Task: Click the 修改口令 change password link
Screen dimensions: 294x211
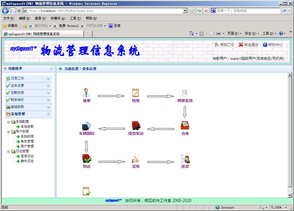Action: (225, 45)
